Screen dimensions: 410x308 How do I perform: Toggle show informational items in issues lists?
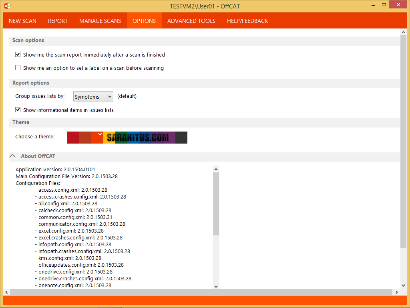[18, 110]
